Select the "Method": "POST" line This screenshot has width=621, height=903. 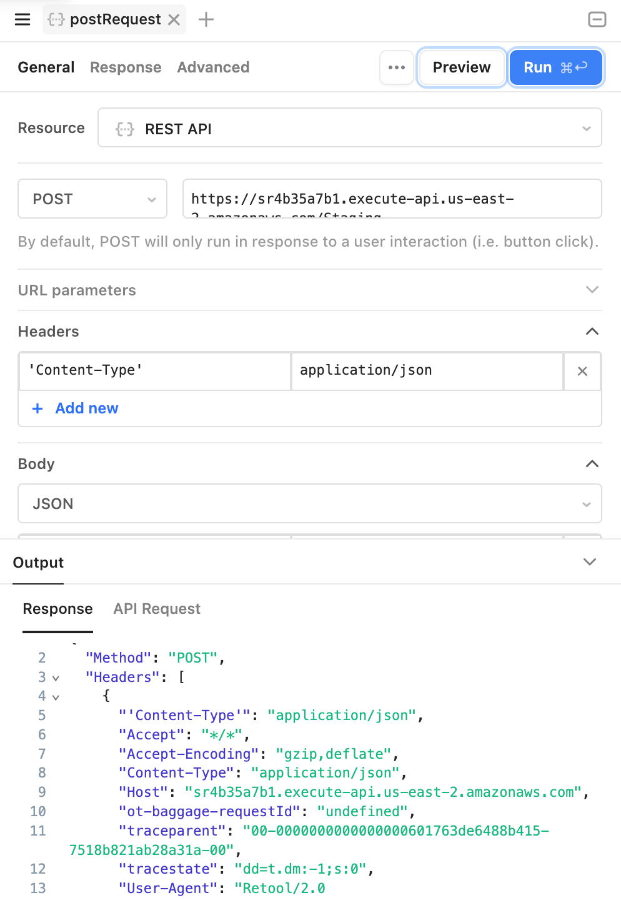[155, 658]
